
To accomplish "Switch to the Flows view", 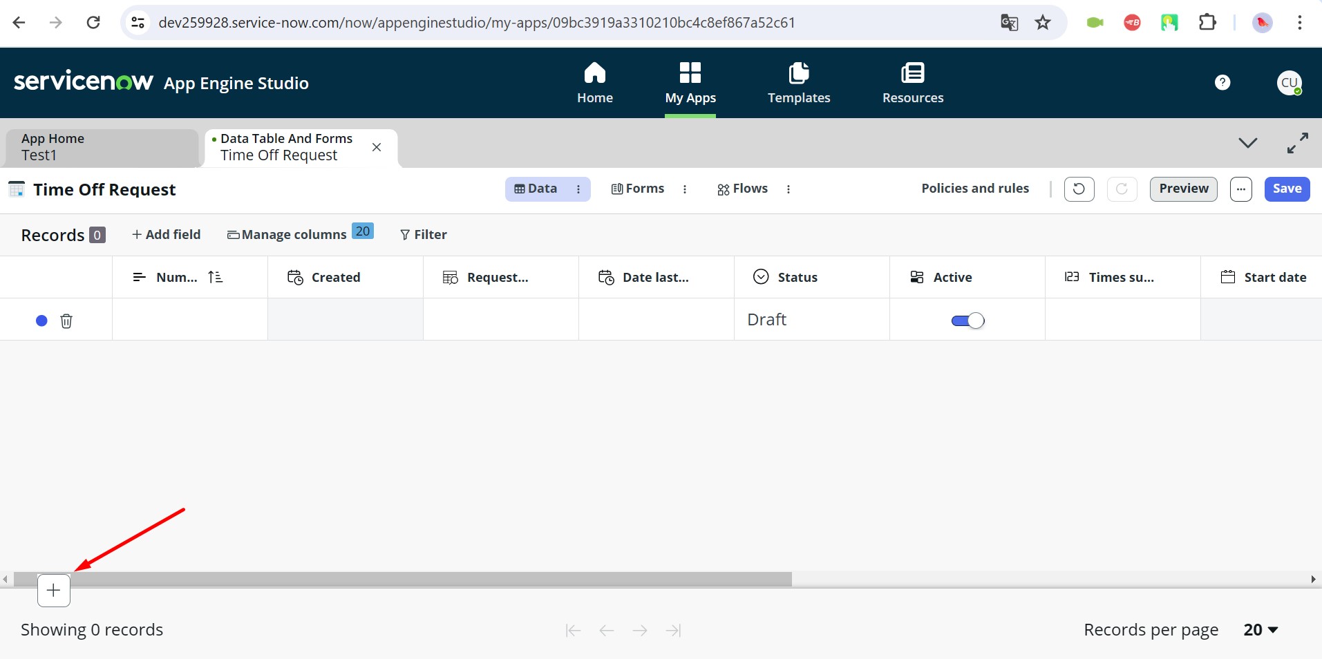I will [x=743, y=189].
